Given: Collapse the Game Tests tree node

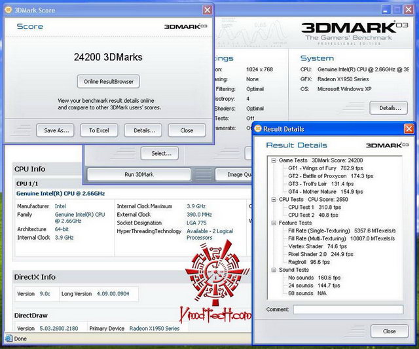Looking at the screenshot, I should pyautogui.click(x=274, y=160).
